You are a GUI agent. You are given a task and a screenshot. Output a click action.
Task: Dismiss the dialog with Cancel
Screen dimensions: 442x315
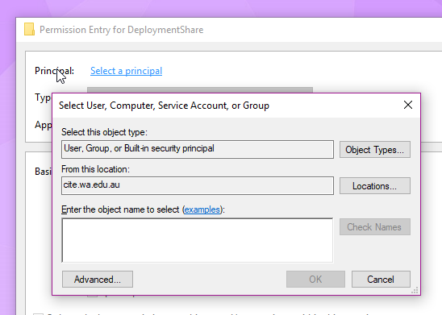point(381,280)
